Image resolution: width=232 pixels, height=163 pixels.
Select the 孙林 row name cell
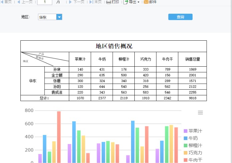tap(57, 69)
